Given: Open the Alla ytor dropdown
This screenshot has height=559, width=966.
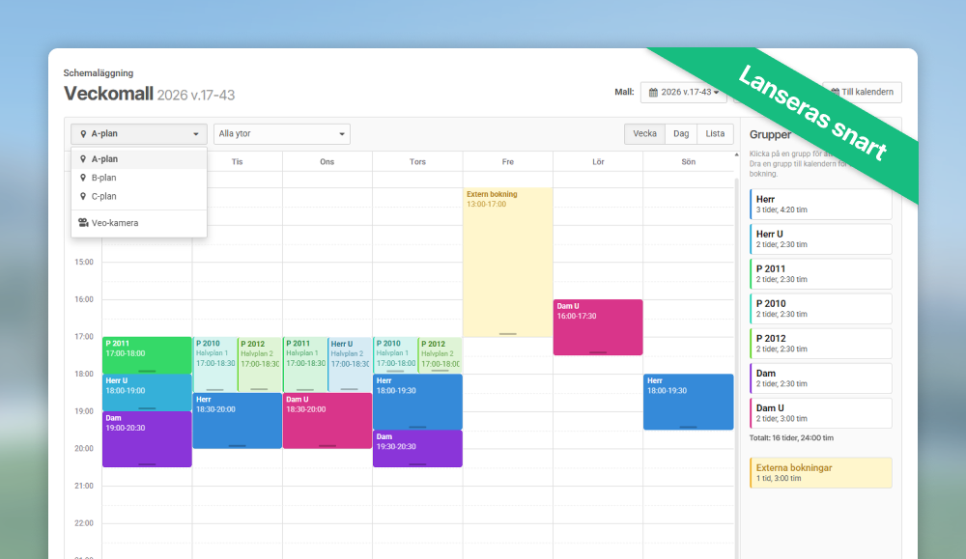Looking at the screenshot, I should pyautogui.click(x=281, y=133).
